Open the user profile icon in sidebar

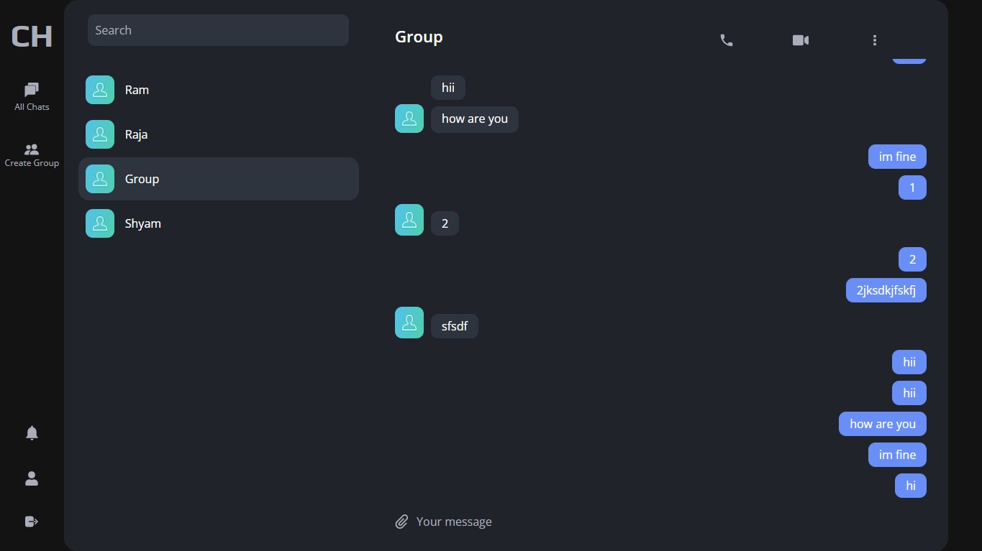pos(32,478)
